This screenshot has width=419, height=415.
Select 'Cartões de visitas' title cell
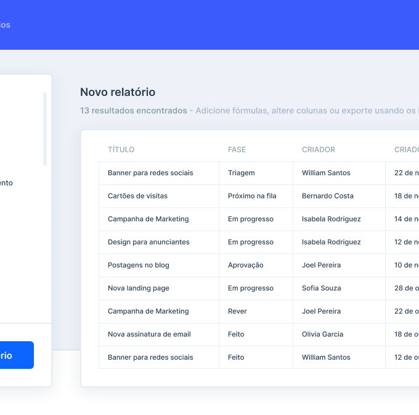(x=159, y=196)
